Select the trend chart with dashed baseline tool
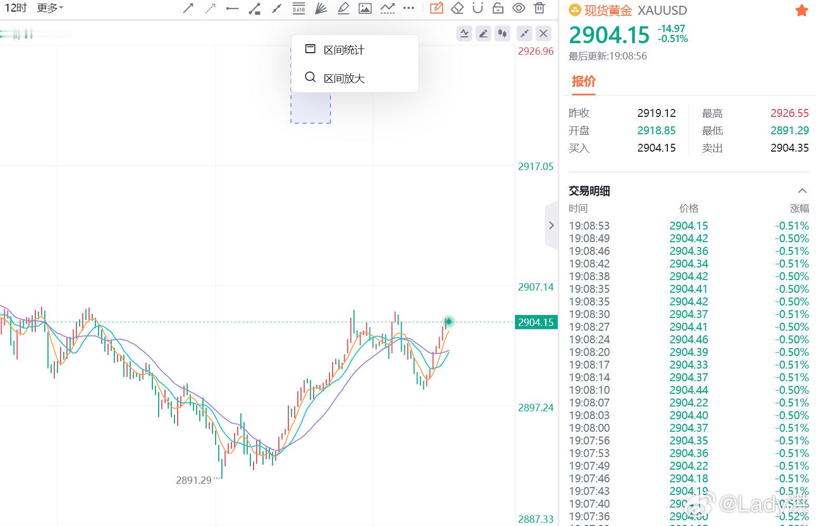This screenshot has height=526, width=816. click(387, 8)
